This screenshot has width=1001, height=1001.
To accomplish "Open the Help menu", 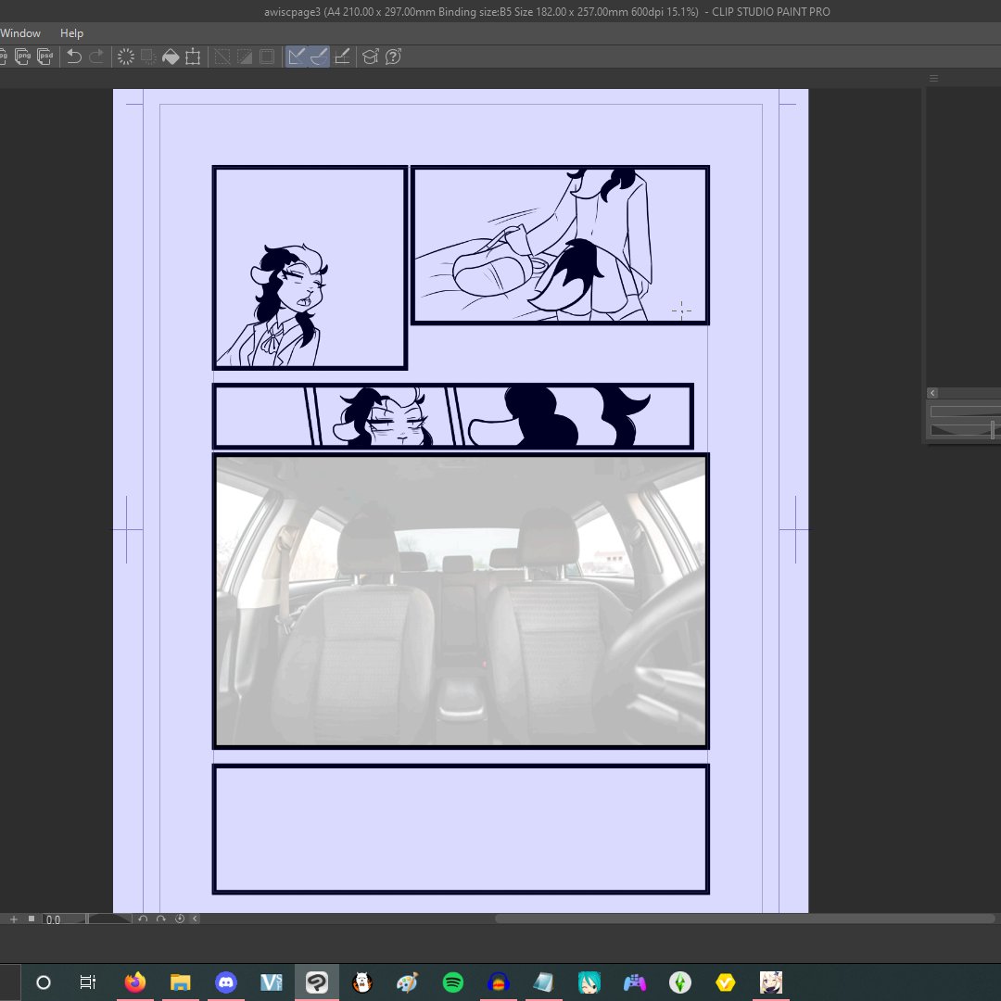I will pyautogui.click(x=71, y=32).
